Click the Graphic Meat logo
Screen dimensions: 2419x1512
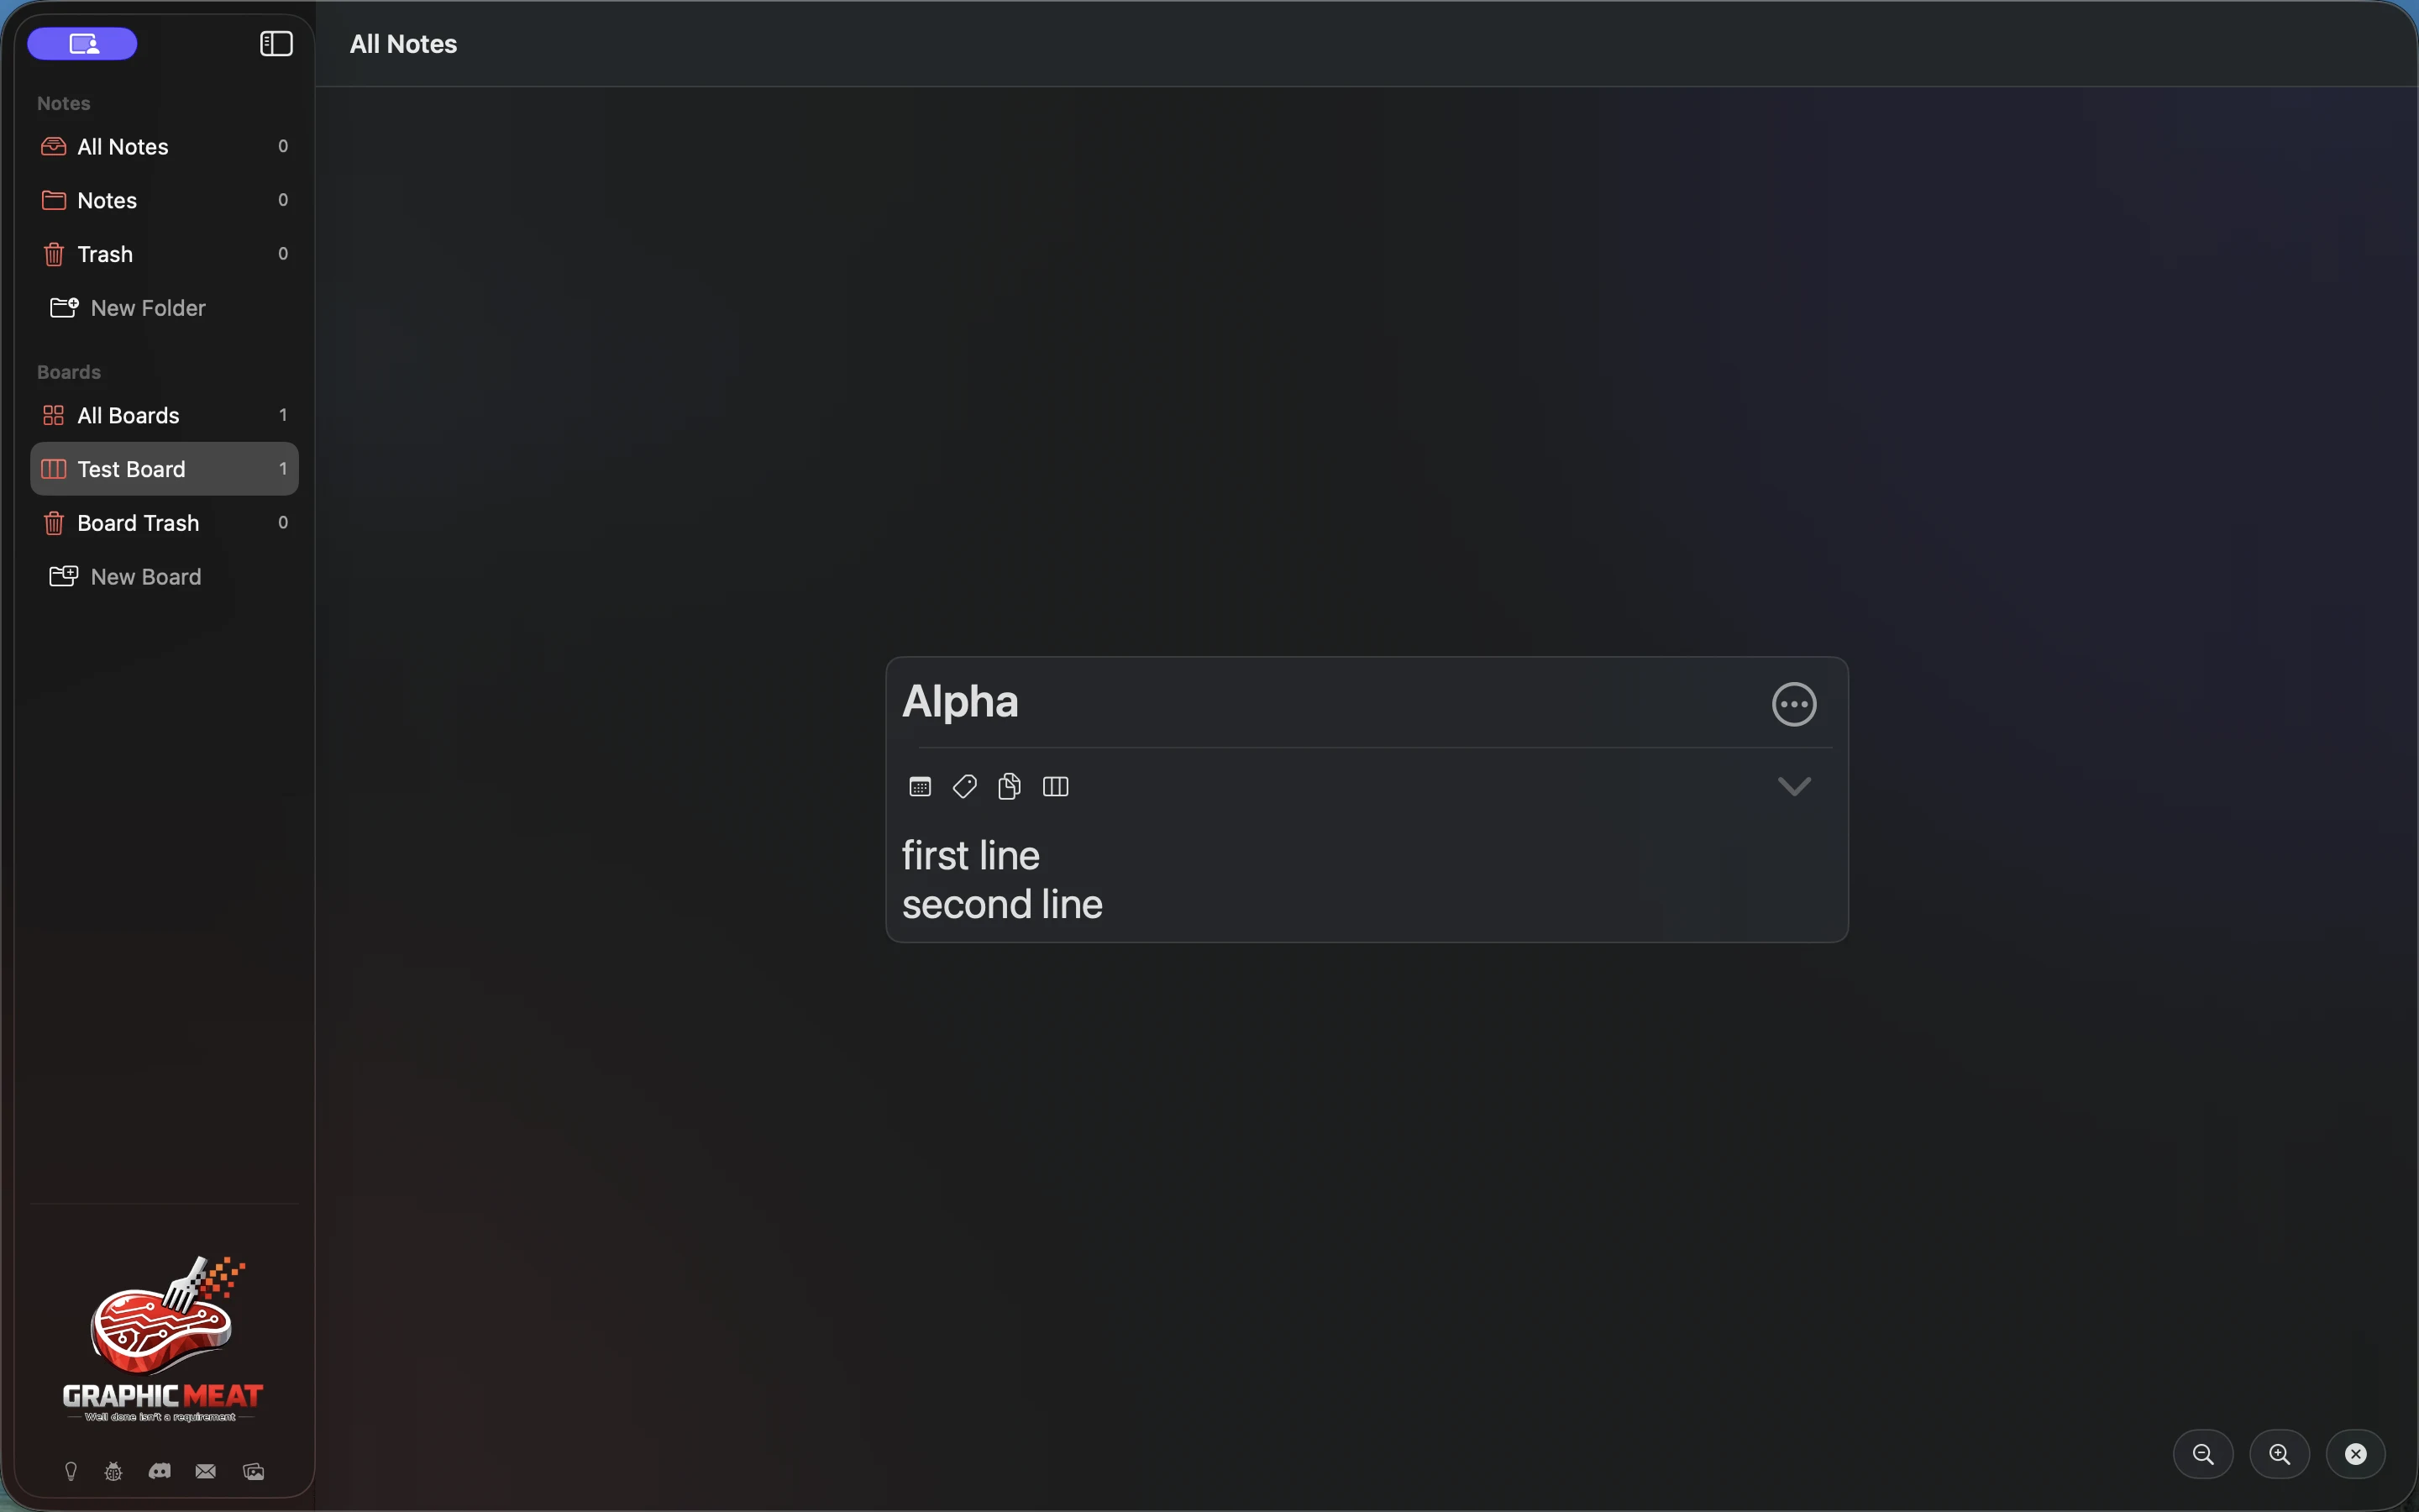[x=163, y=1339]
